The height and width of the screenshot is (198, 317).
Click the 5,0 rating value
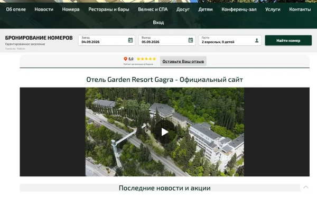tap(131, 59)
